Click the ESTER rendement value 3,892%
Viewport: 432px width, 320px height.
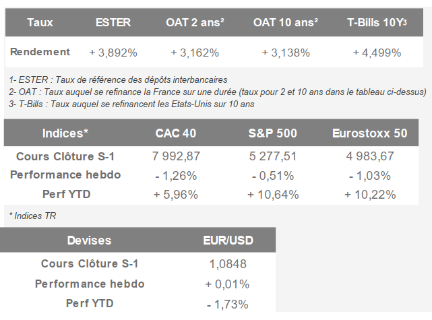[113, 52]
